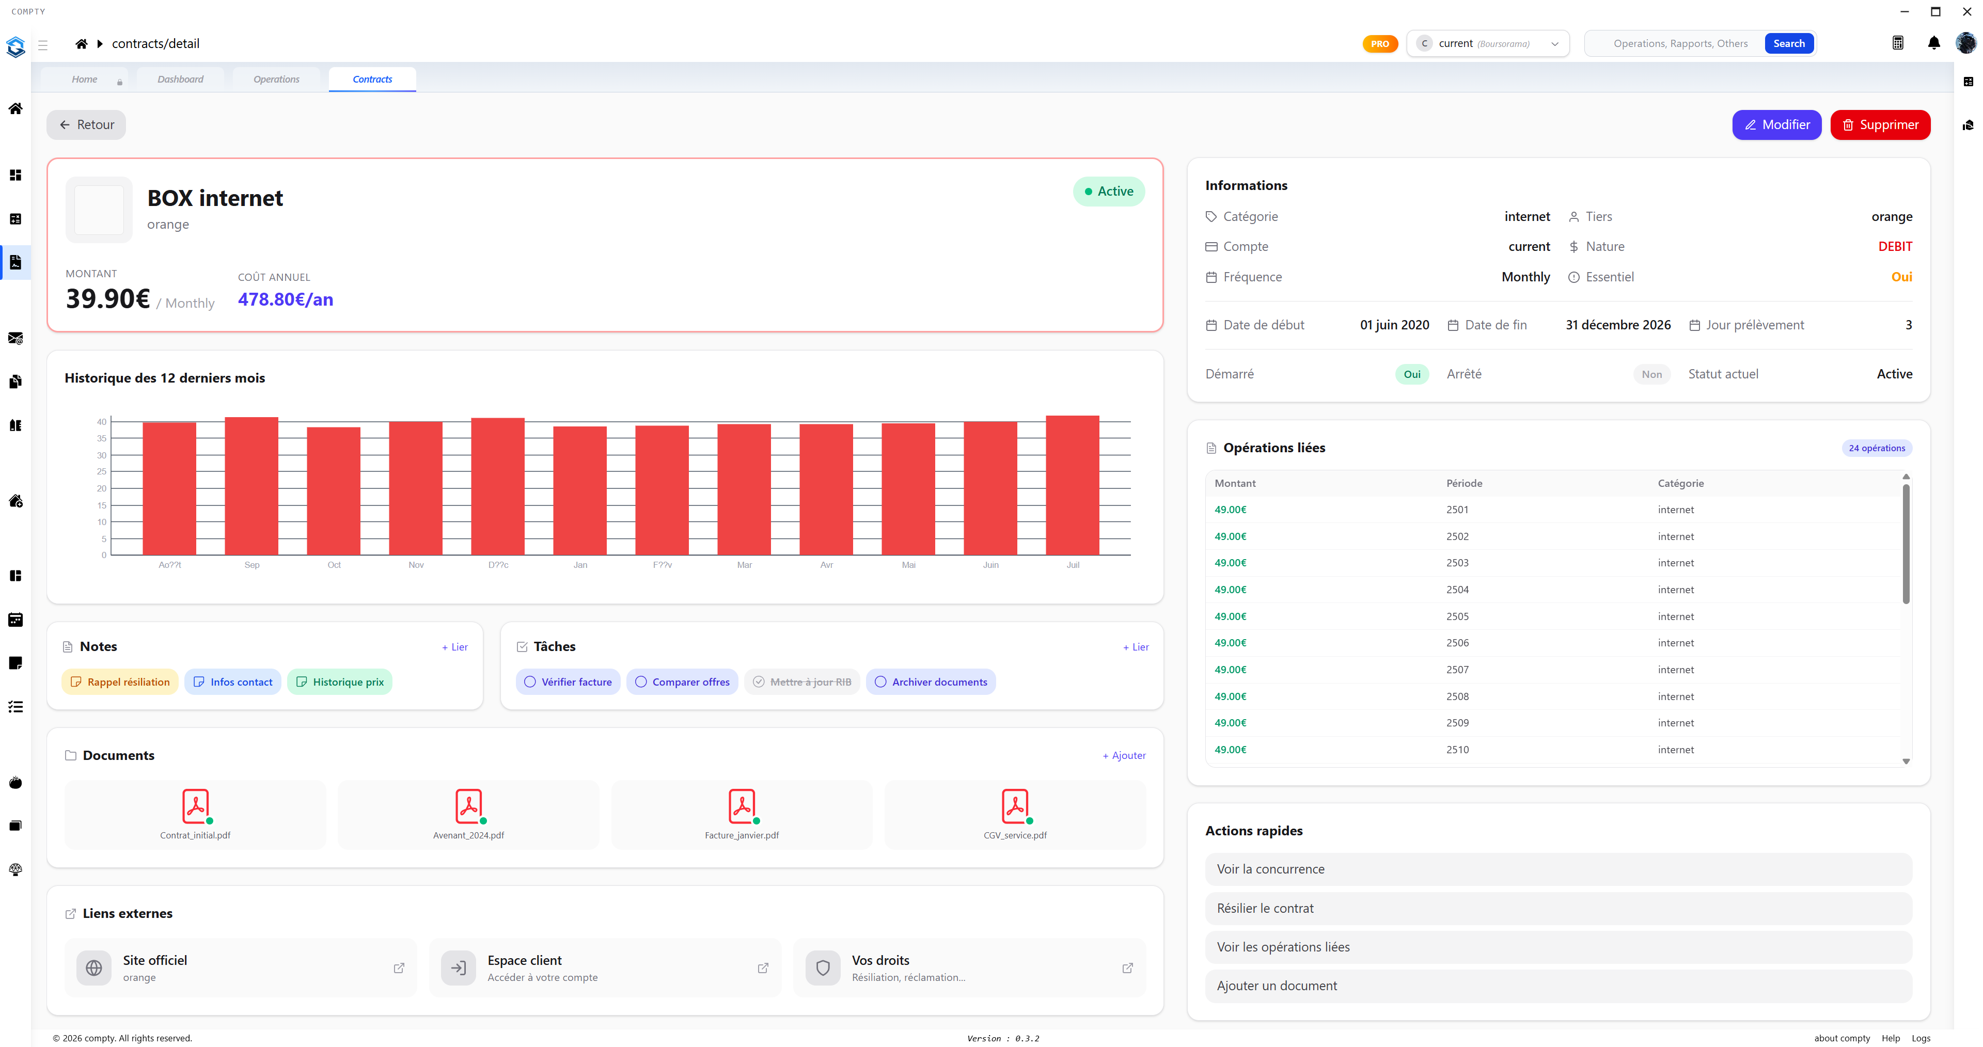Open the house-with-plus sidebar icon
The width and height of the screenshot is (1983, 1047).
point(15,501)
